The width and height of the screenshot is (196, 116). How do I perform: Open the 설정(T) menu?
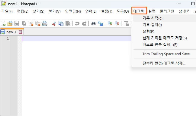click(107, 11)
